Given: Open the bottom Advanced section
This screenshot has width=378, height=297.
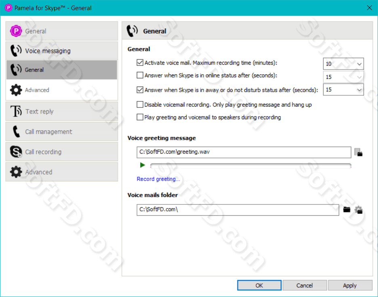Looking at the screenshot, I should pos(62,172).
